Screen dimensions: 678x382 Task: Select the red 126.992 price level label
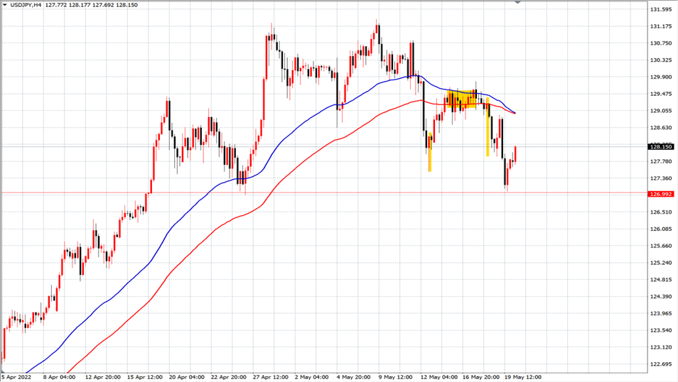point(661,193)
